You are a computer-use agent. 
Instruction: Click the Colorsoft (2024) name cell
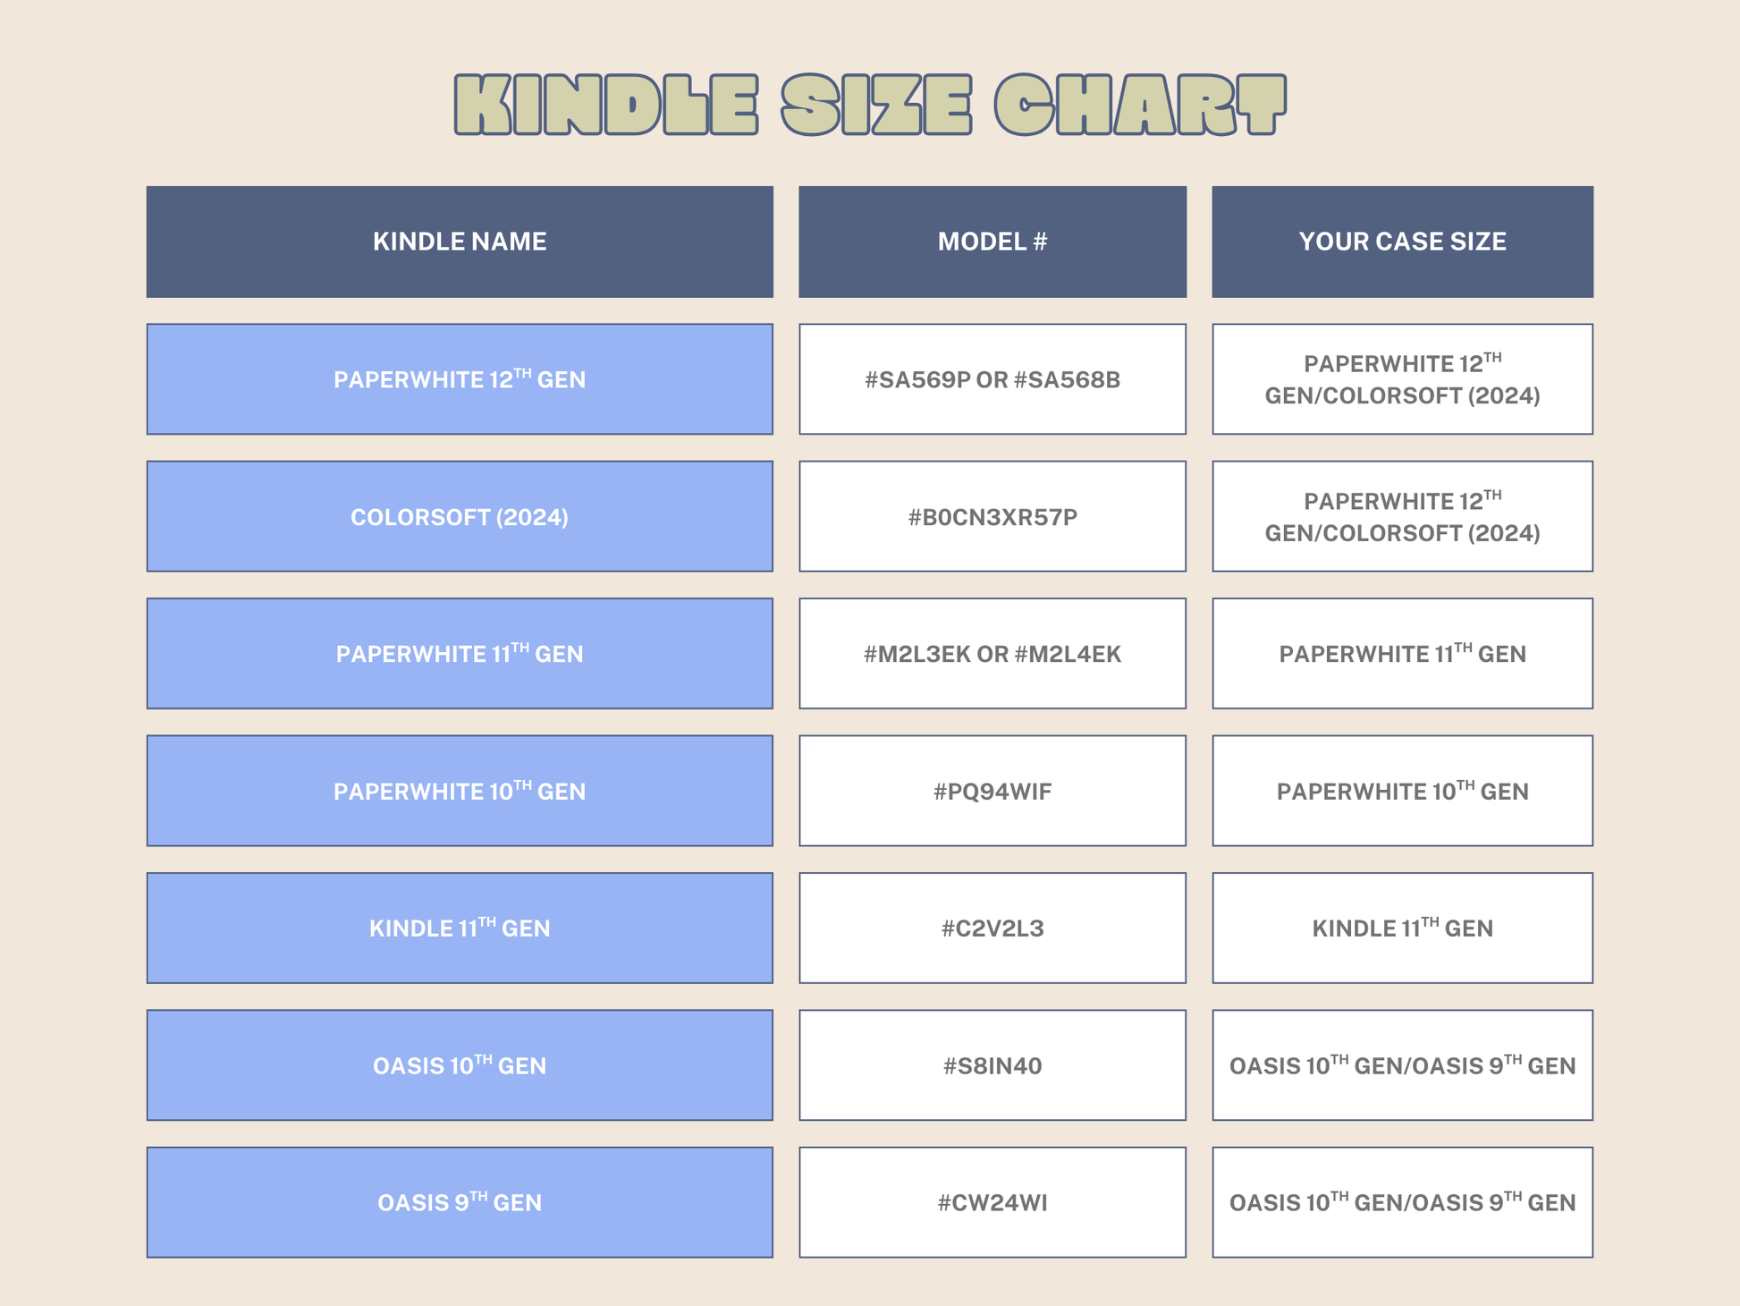[x=460, y=517]
